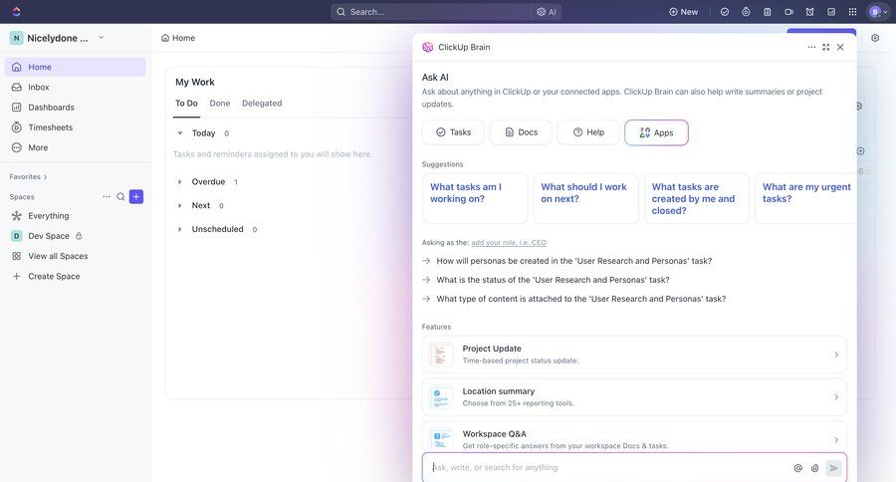
Task: Click the document icon left of the apps grid
Action: tap(831, 11)
